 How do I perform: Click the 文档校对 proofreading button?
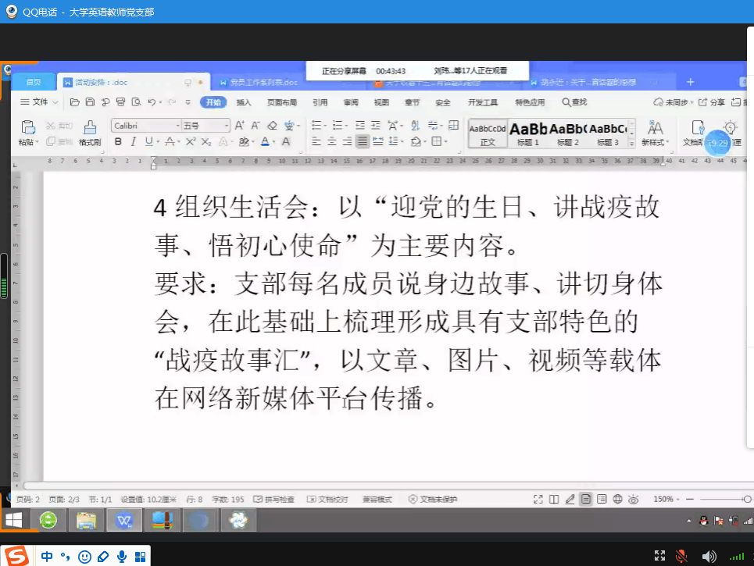click(327, 499)
